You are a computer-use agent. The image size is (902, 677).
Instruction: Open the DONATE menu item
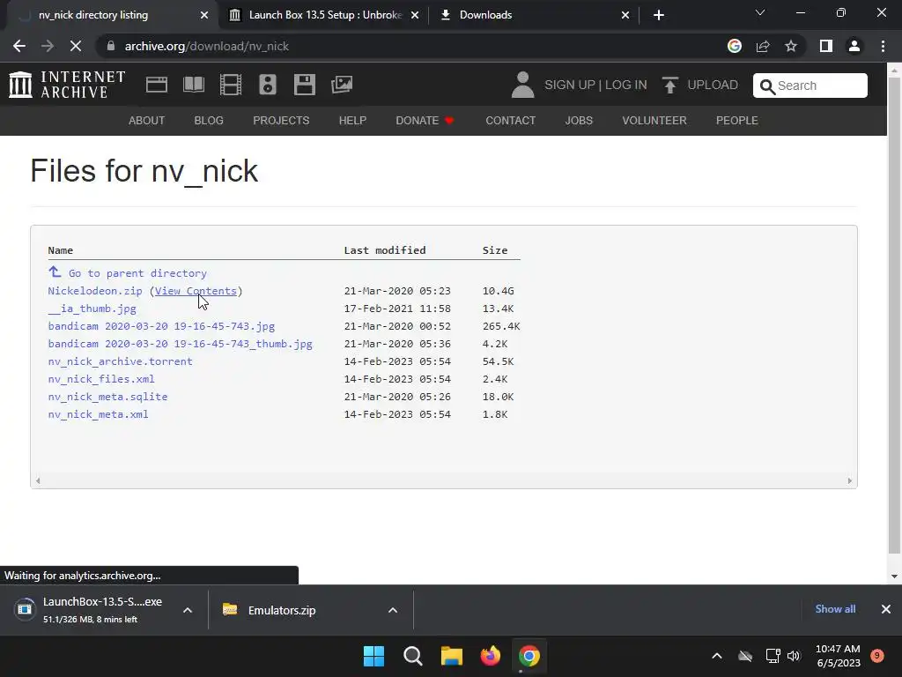425,120
